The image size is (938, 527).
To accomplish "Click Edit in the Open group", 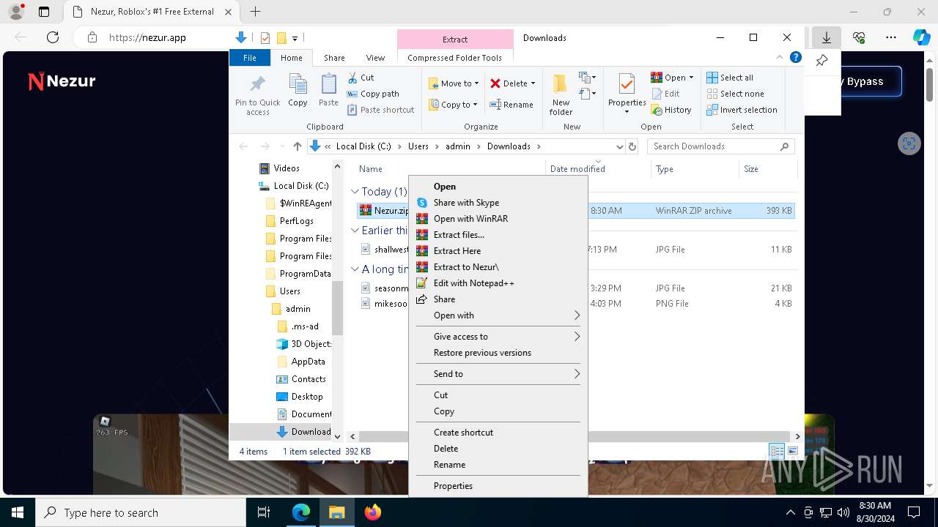I will pos(665,94).
